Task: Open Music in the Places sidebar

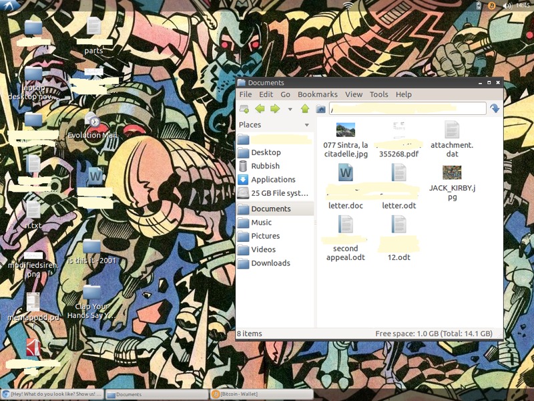Action: (x=275, y=223)
